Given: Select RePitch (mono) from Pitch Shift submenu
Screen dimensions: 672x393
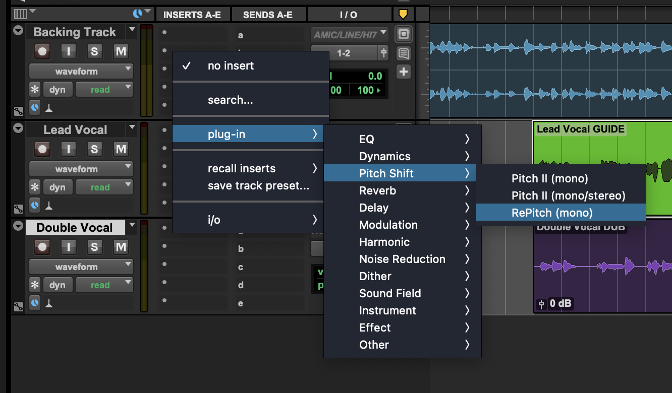Looking at the screenshot, I should 552,213.
